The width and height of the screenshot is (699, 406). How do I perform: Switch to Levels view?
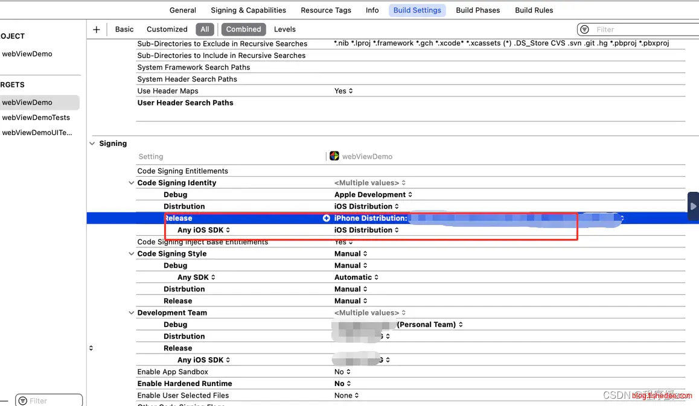[284, 29]
